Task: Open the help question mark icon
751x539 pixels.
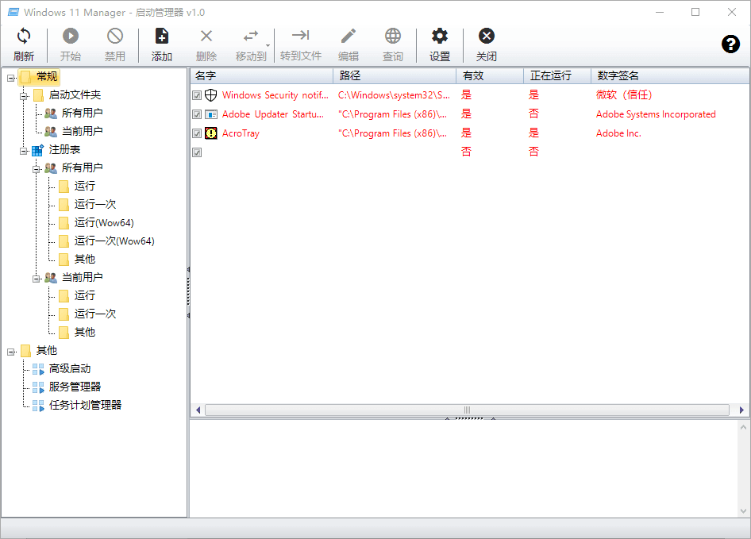Action: point(730,44)
